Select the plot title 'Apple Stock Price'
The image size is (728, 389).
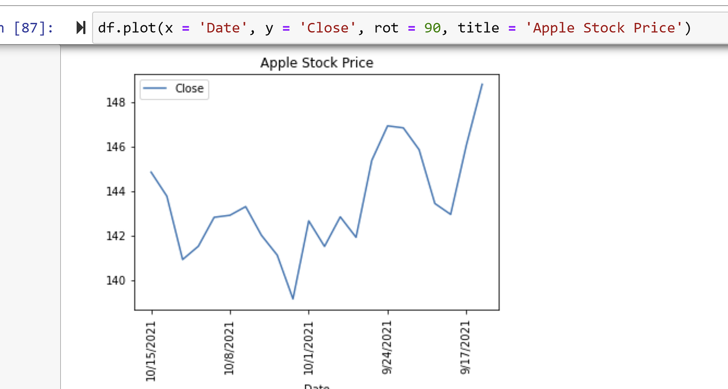coord(316,62)
